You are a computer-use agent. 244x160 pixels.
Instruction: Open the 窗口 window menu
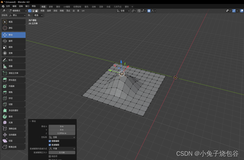point(27,6)
